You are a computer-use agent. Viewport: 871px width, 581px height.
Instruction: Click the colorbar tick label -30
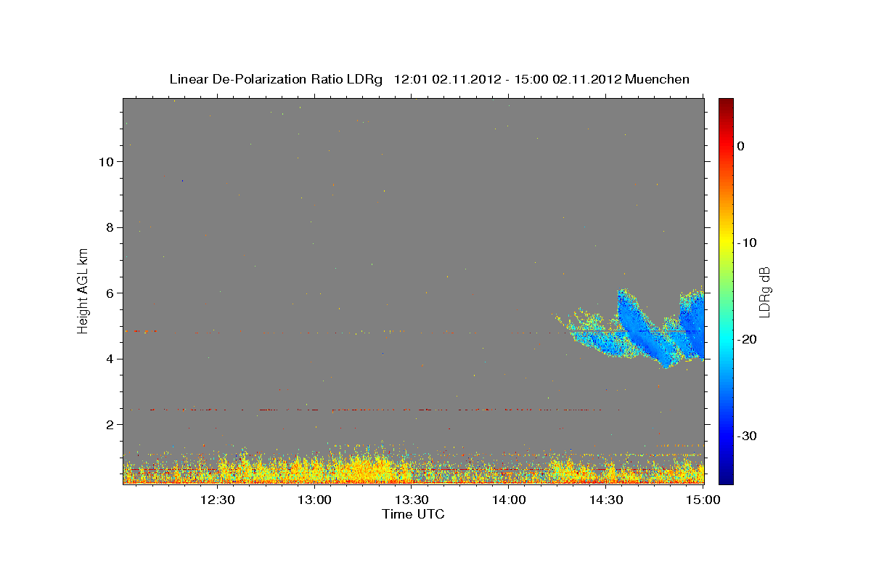747,436
